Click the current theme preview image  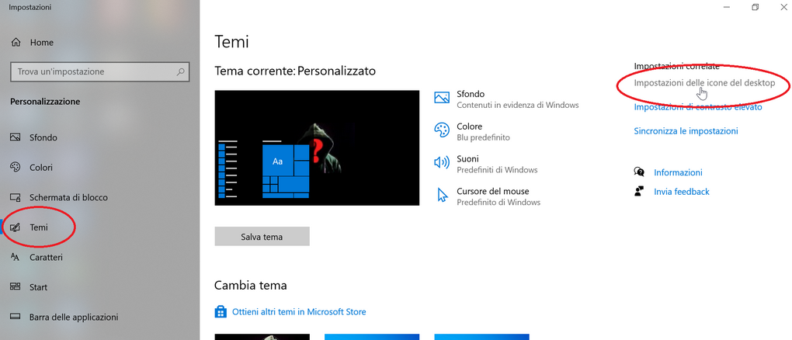pos(317,148)
